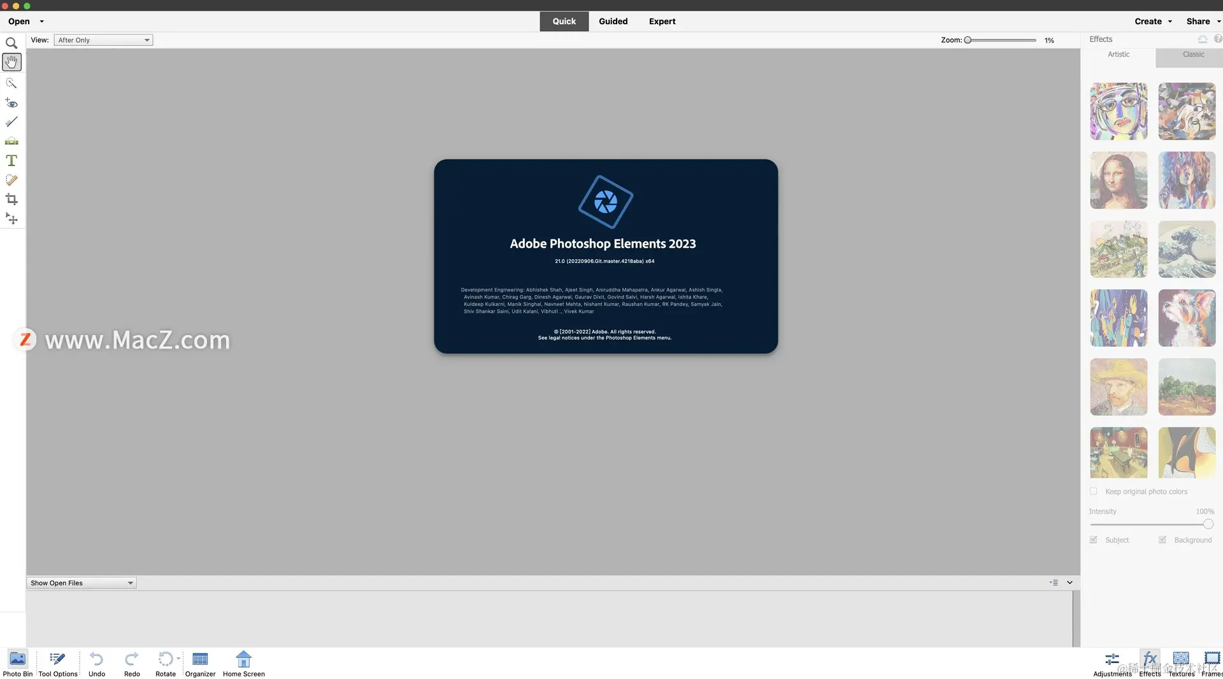Open the Adjustments panel
This screenshot has height=679, width=1223.
pos(1112,664)
